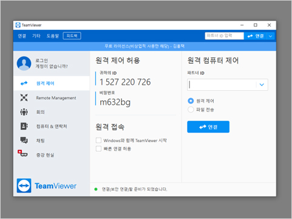292x219 pixels.
Task: Open 컴퓨터 & 연락처 section label
Action: pos(52,126)
